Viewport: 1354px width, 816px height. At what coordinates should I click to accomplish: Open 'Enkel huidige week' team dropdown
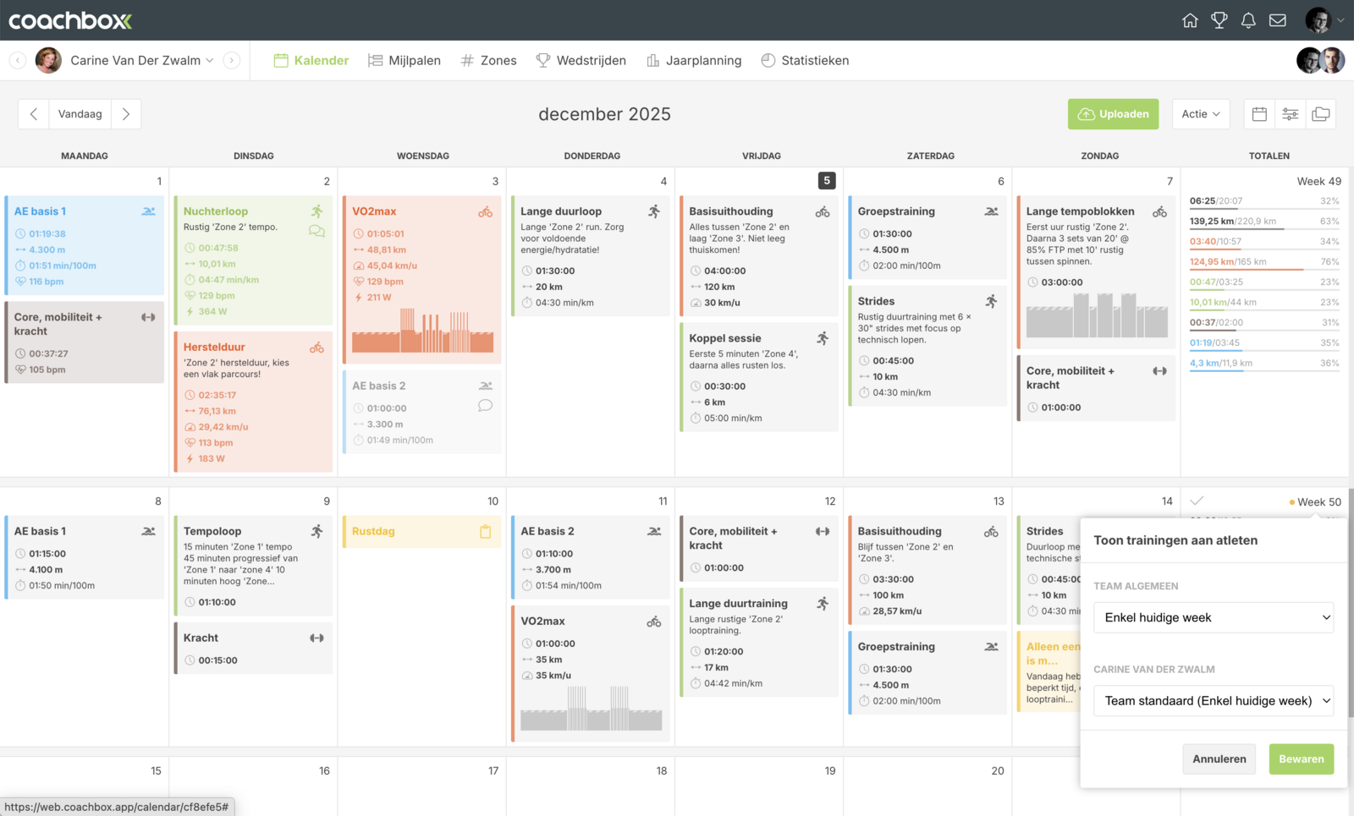click(1214, 617)
